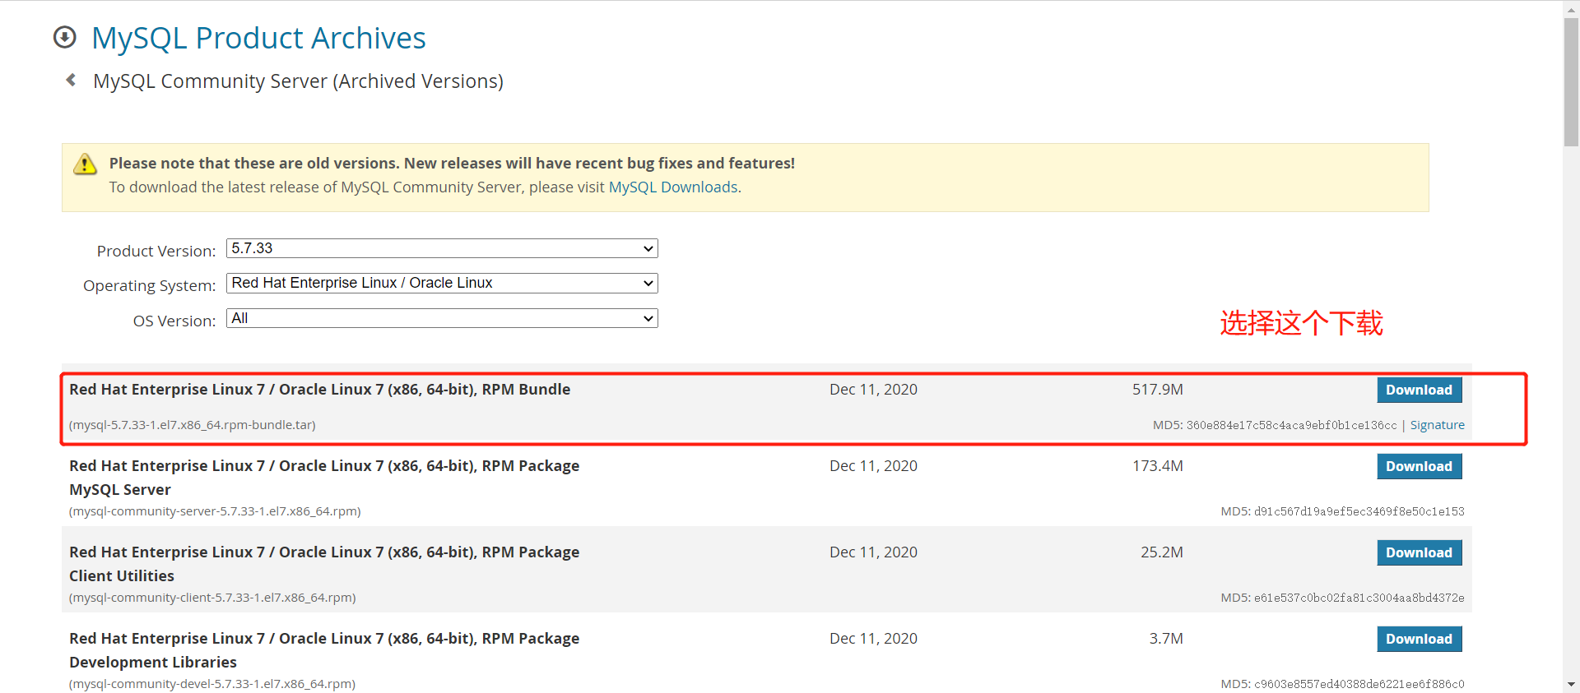
Task: Open the Product Version 5.7.33 dropdown
Action: 442,248
